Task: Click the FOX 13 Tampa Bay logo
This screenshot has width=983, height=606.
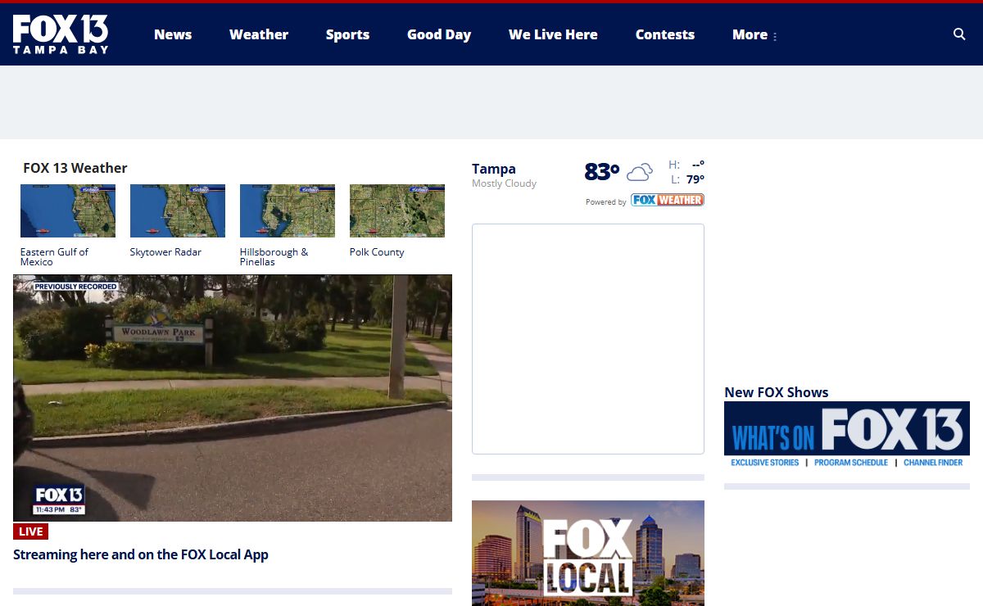Action: [61, 34]
